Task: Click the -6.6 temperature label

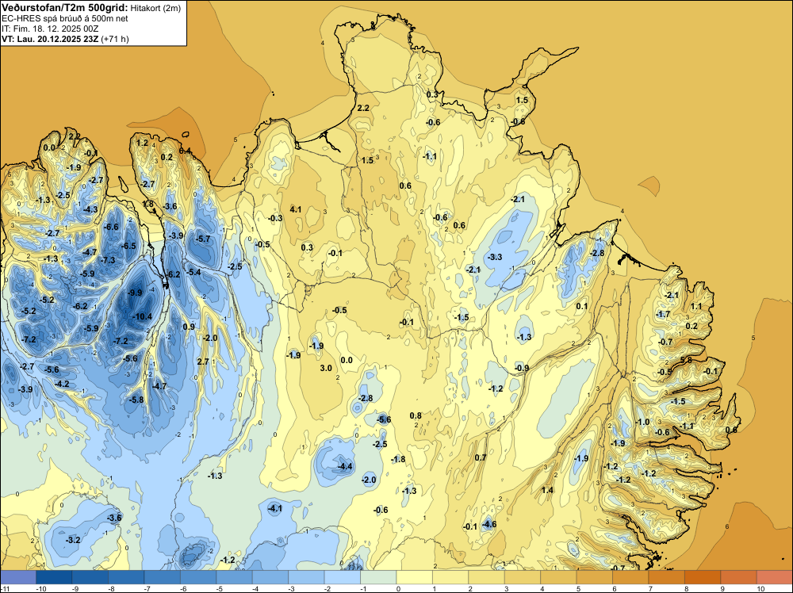Action: [x=111, y=227]
